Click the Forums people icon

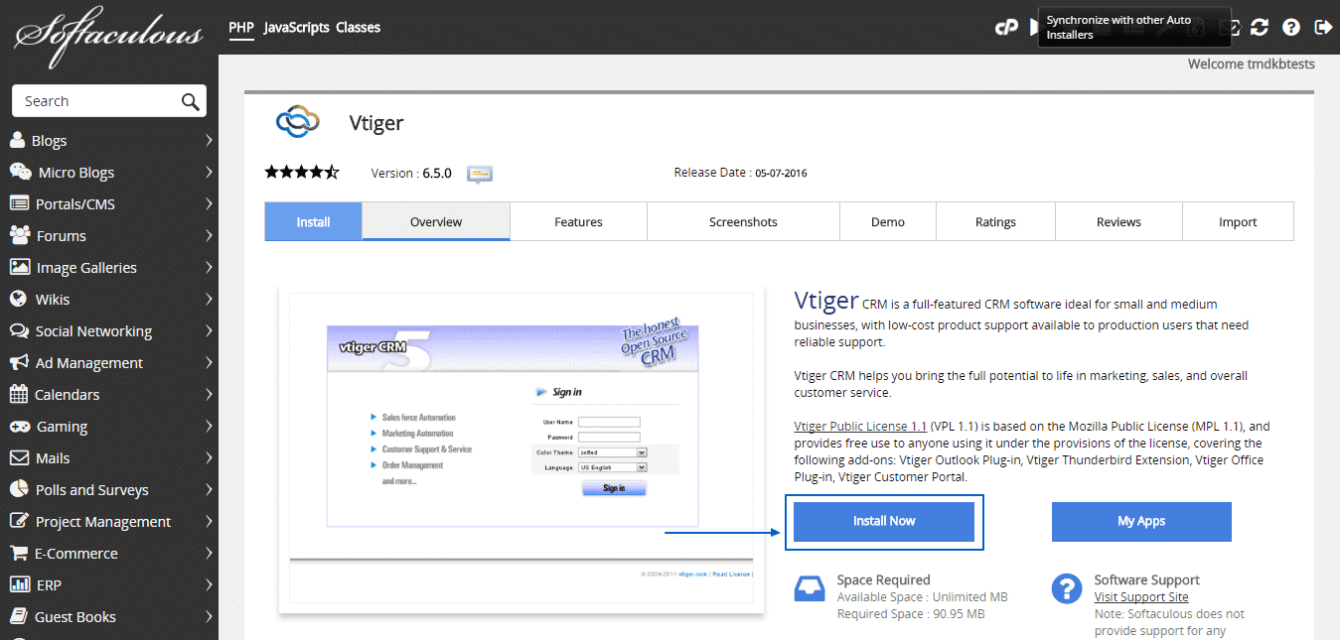click(x=20, y=235)
